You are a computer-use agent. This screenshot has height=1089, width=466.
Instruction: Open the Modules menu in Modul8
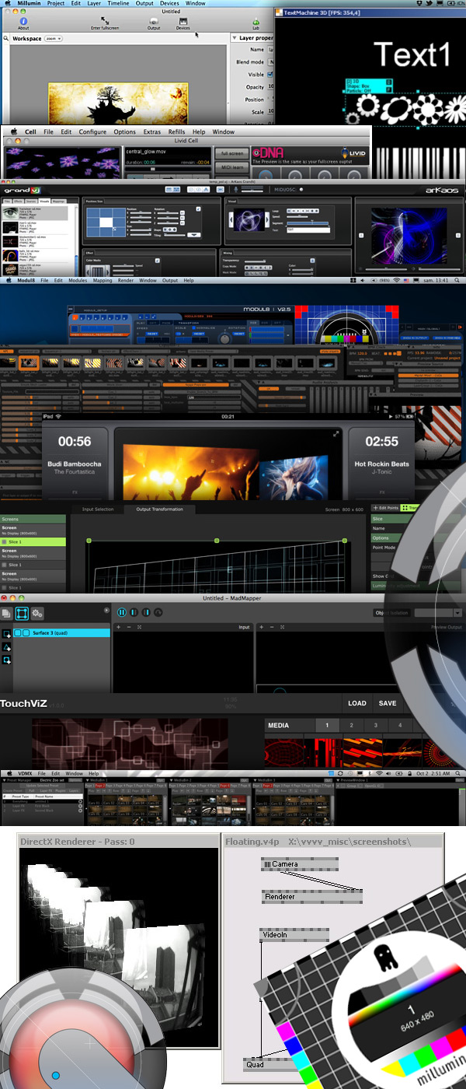[x=78, y=280]
